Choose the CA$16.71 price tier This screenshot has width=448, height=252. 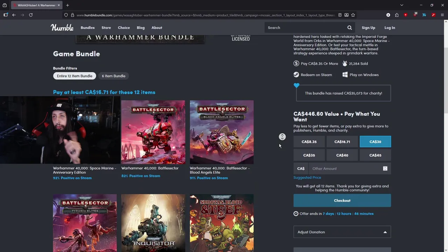[x=342, y=142]
